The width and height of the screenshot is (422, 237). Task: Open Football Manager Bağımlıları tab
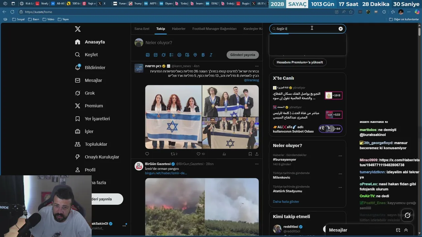pyautogui.click(x=214, y=29)
